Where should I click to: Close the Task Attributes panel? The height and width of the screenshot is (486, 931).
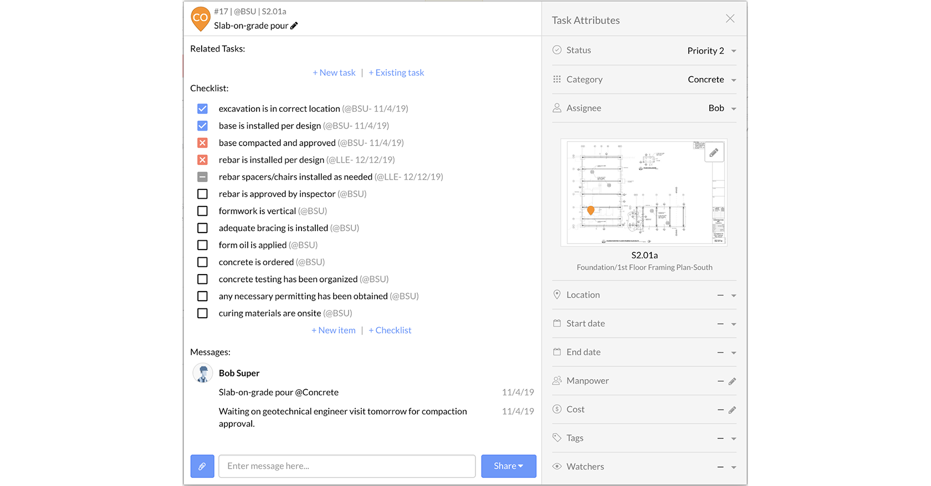click(x=730, y=19)
